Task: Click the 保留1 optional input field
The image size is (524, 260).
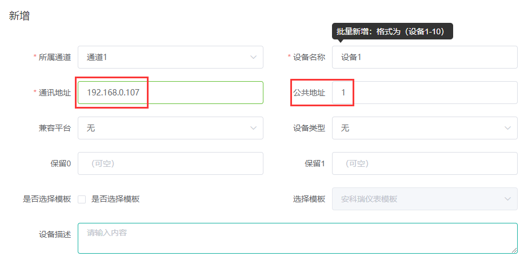Action: point(425,163)
